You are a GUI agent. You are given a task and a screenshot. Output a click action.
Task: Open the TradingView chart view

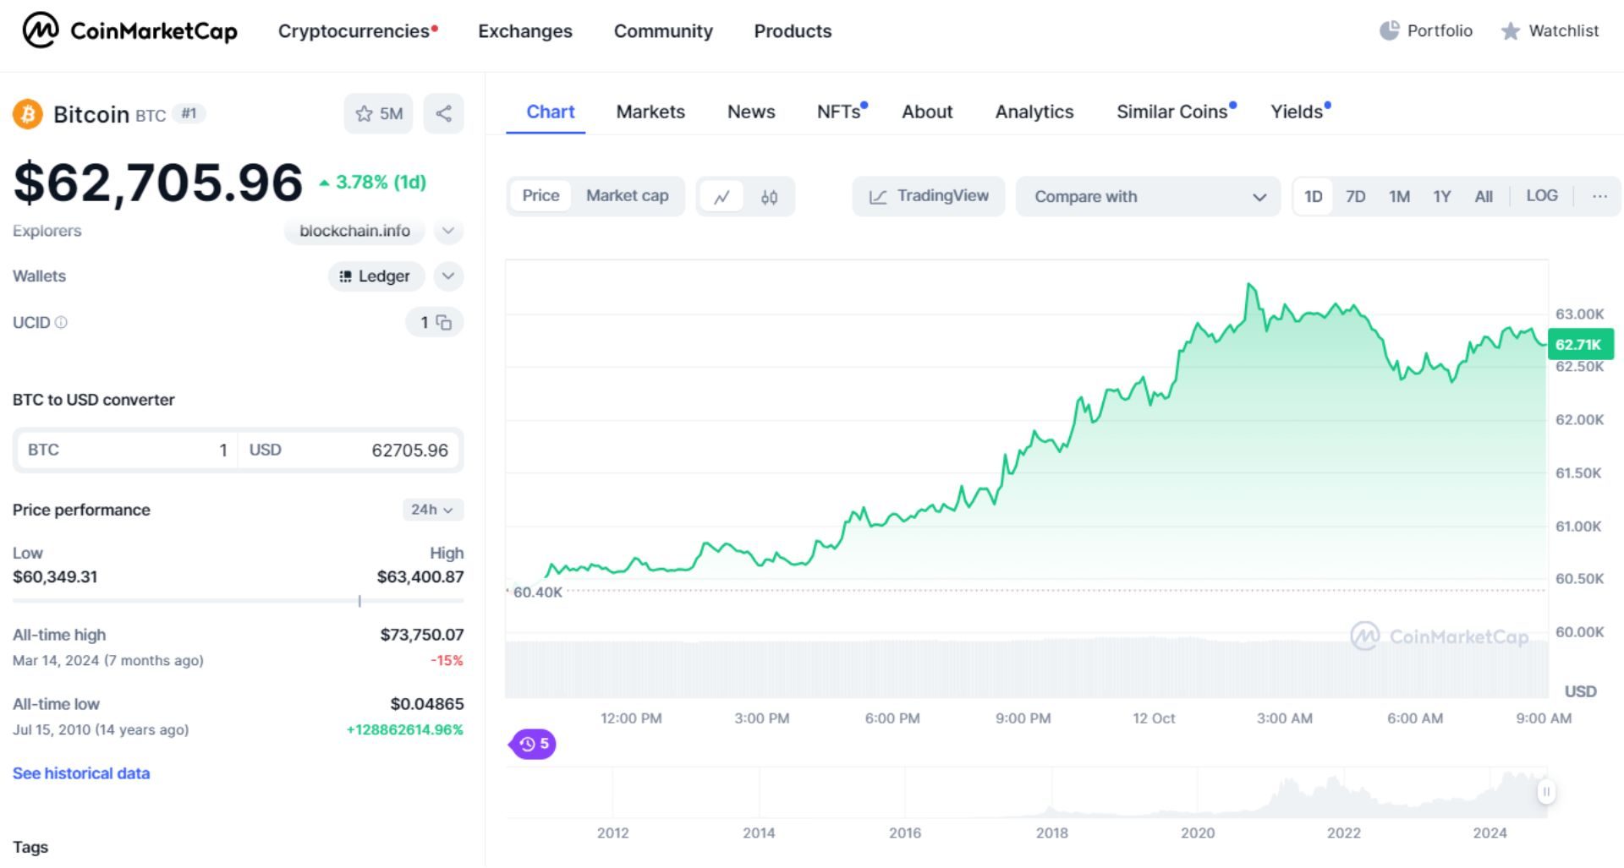click(928, 195)
